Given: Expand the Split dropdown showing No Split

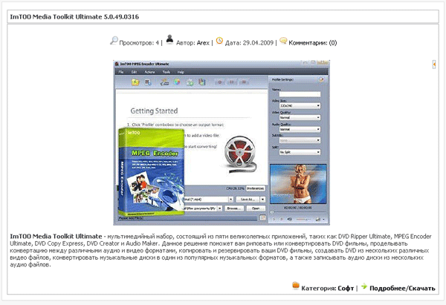Looking at the screenshot, I should (300, 152).
